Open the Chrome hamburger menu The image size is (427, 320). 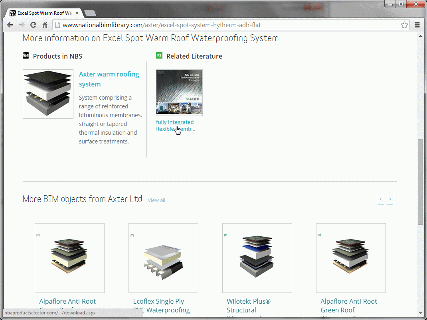pyautogui.click(x=417, y=25)
